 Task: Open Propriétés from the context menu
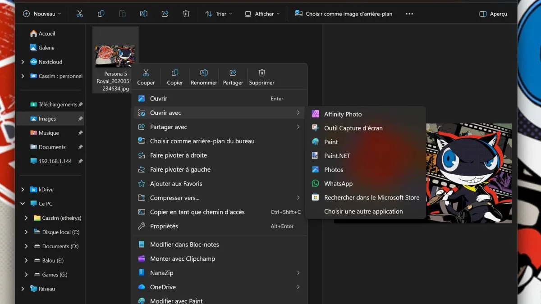219,226
